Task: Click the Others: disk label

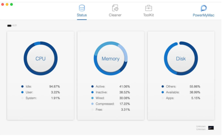Action: [x=171, y=86]
